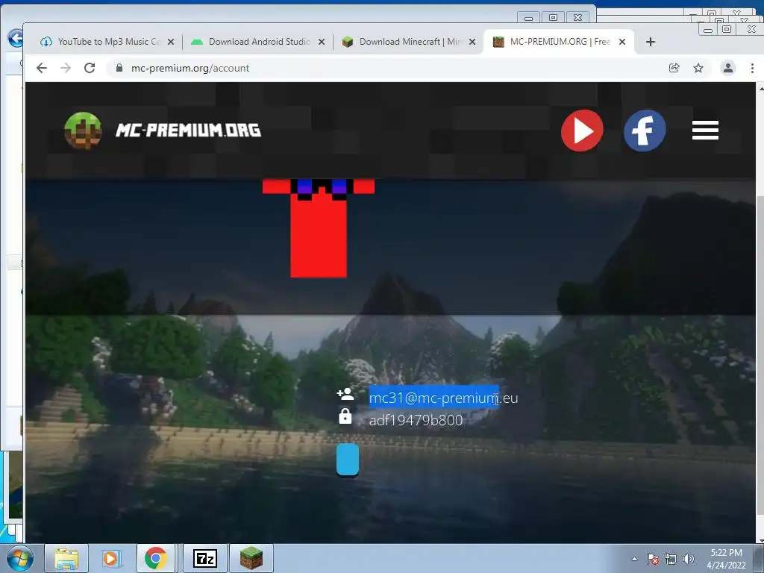
Task: Click the address bar URL mc-premium.org/account
Action: click(190, 68)
